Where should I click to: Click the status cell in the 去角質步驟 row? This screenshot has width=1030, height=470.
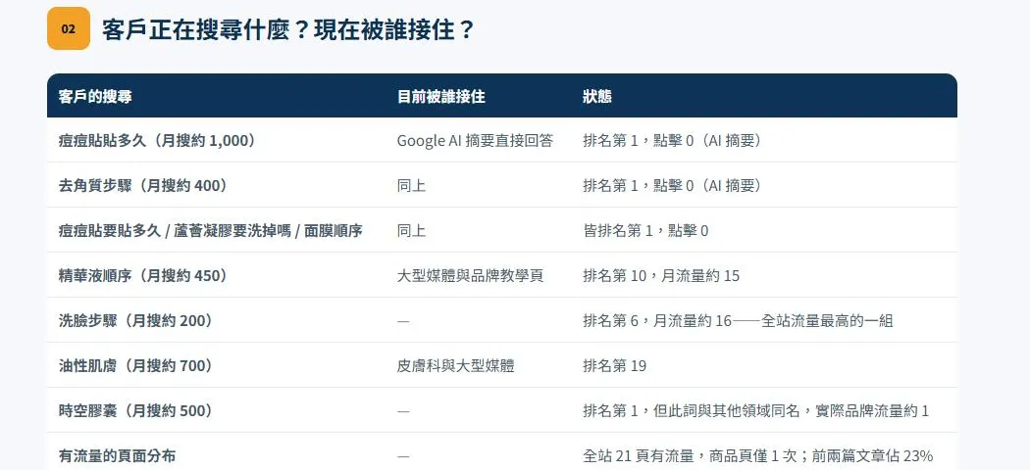coord(672,185)
